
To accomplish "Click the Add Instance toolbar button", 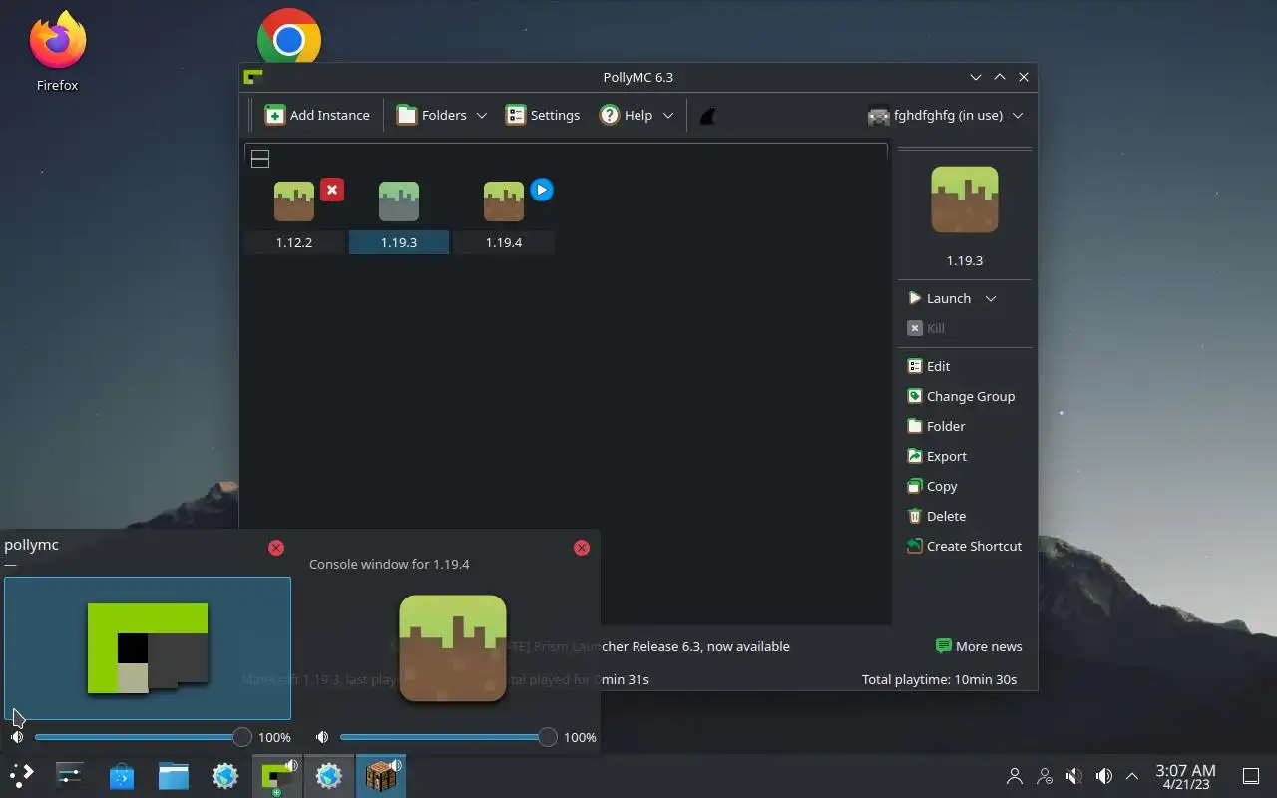I will [x=316, y=115].
